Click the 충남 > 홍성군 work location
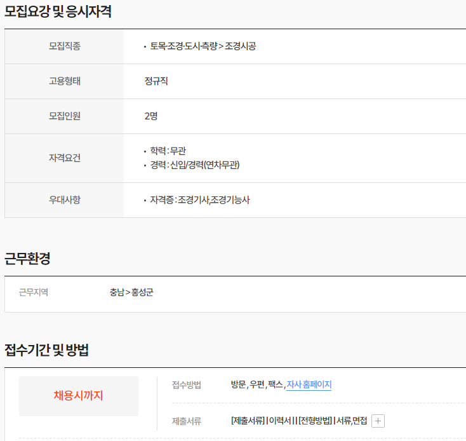This screenshot has width=466, height=441. coord(131,292)
